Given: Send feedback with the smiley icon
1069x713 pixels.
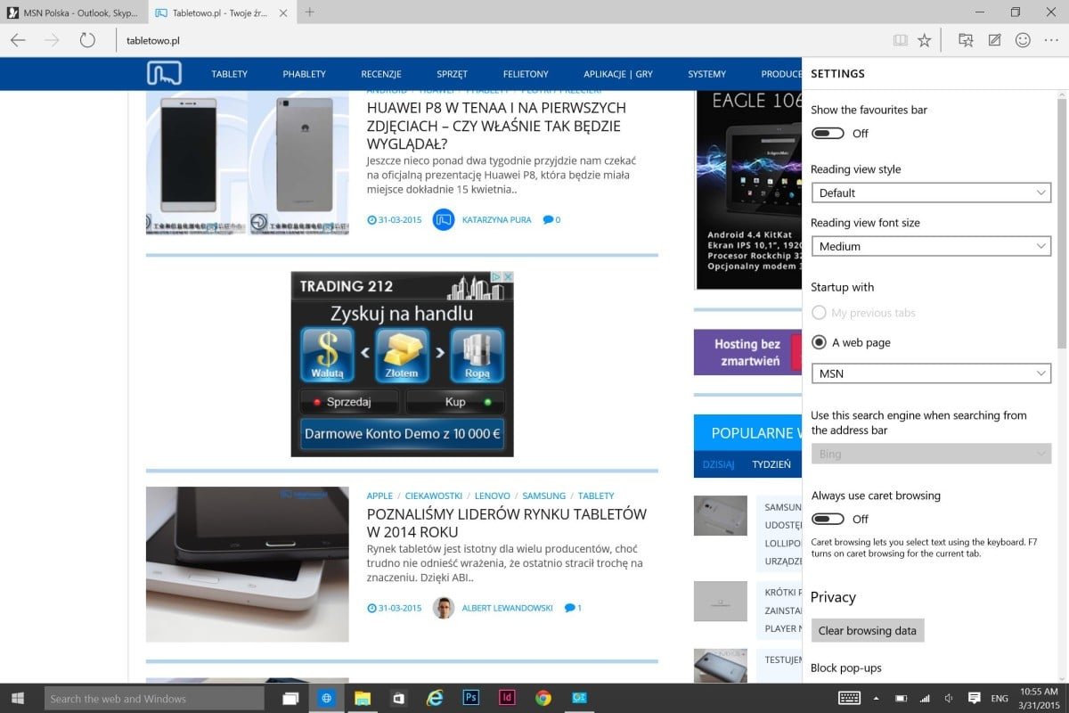Looking at the screenshot, I should coord(1024,40).
